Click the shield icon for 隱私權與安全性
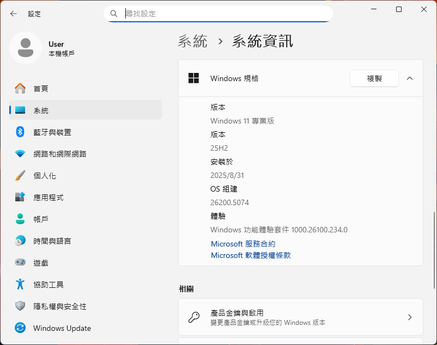Screen dimensions: 437x345 [x=20, y=306]
